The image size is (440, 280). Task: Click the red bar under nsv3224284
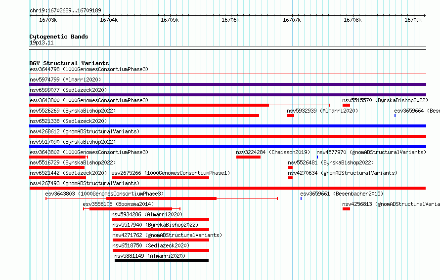point(248,157)
